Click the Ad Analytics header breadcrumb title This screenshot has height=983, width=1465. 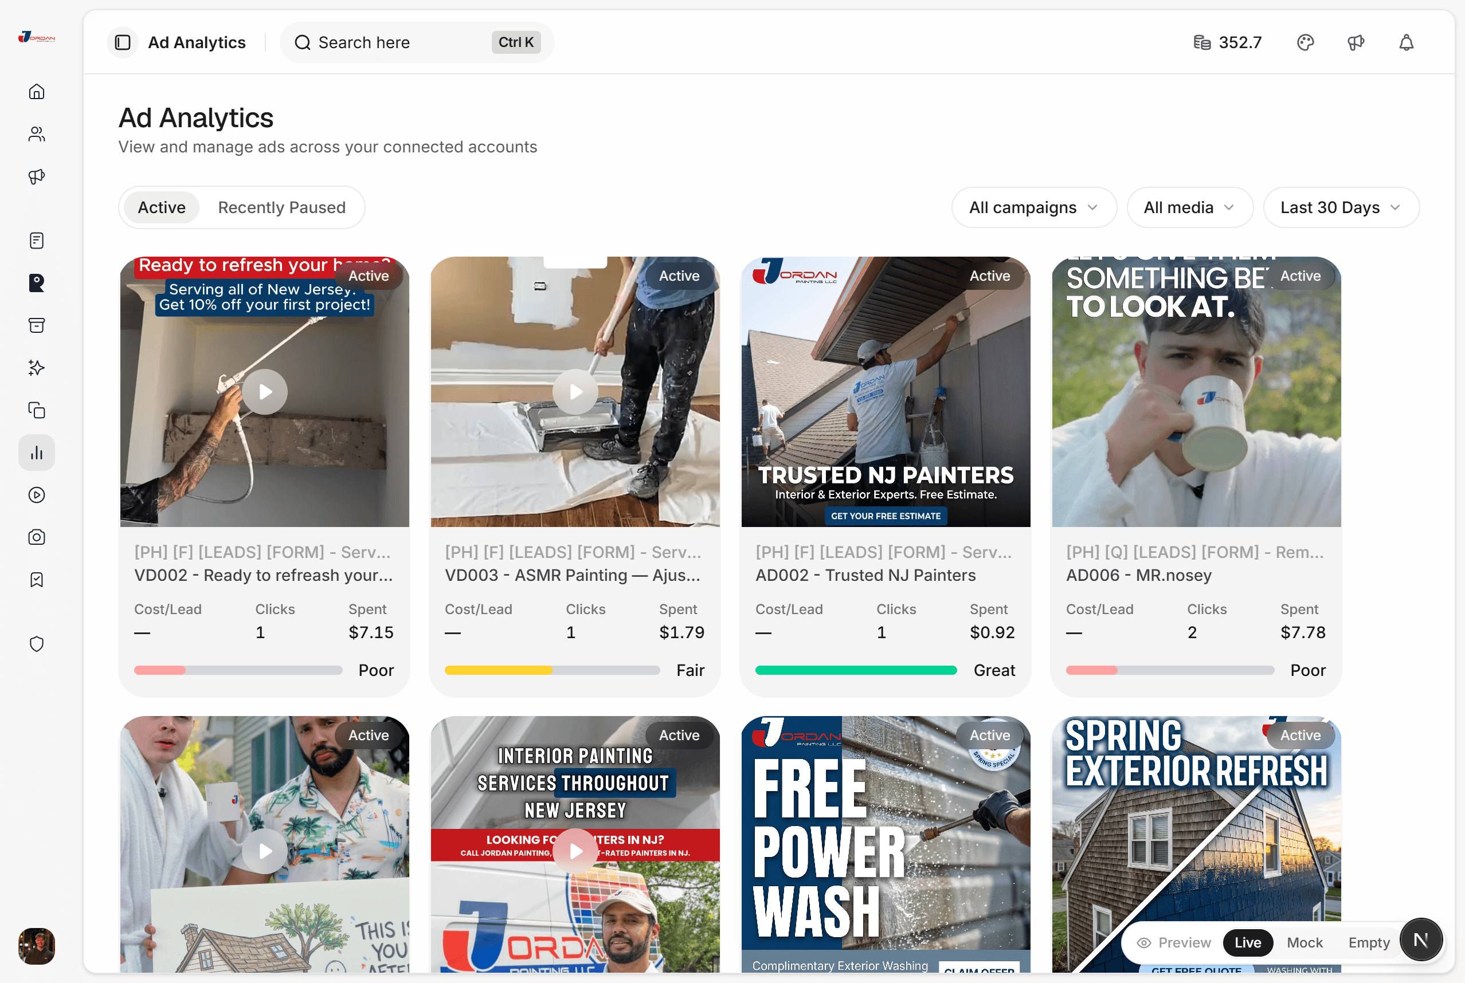coord(197,42)
